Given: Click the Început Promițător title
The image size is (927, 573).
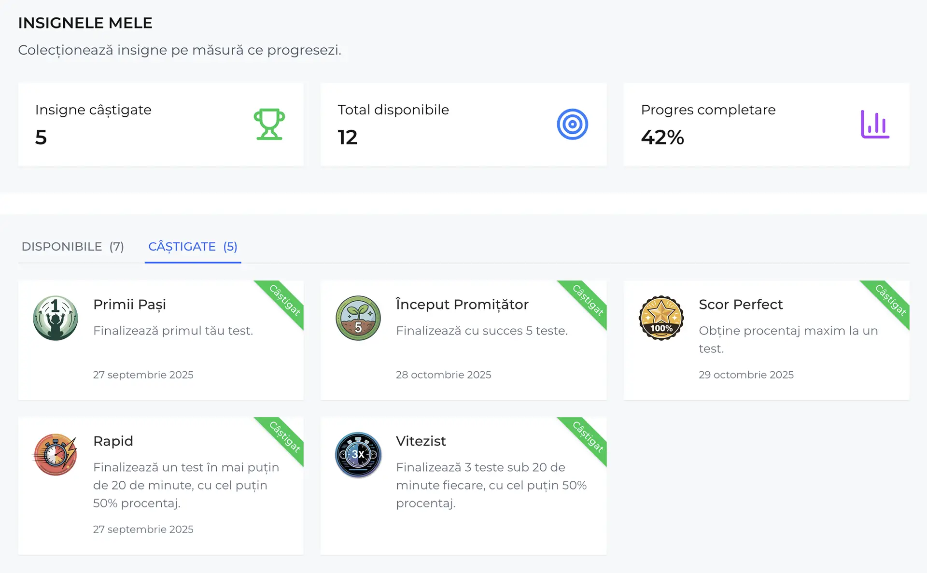Looking at the screenshot, I should [x=462, y=305].
